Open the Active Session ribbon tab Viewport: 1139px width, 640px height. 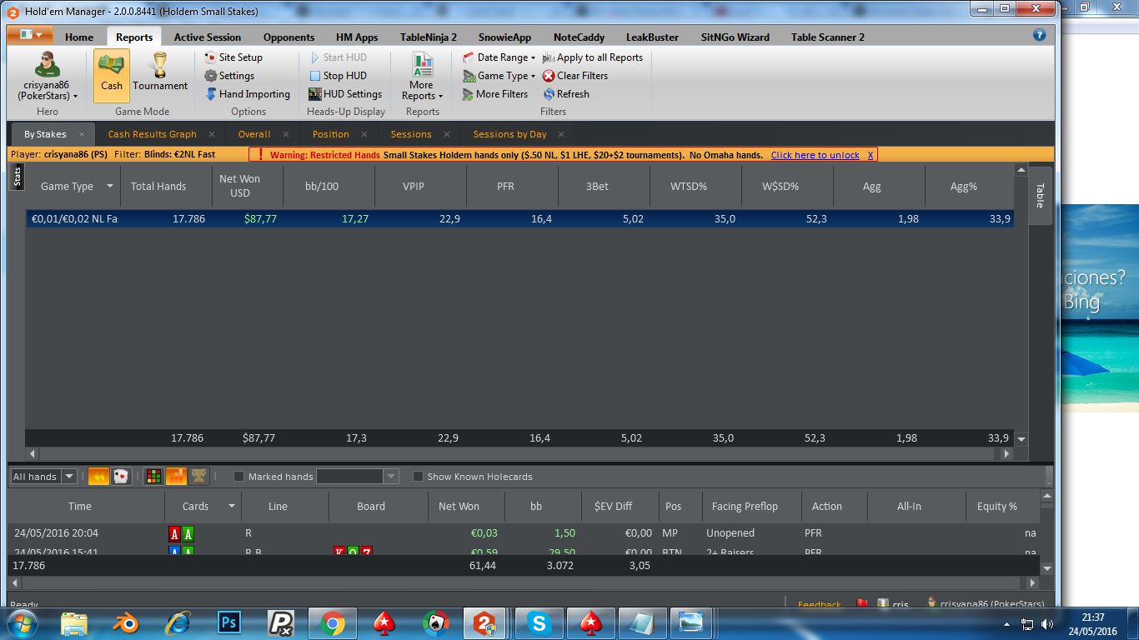pyautogui.click(x=208, y=37)
